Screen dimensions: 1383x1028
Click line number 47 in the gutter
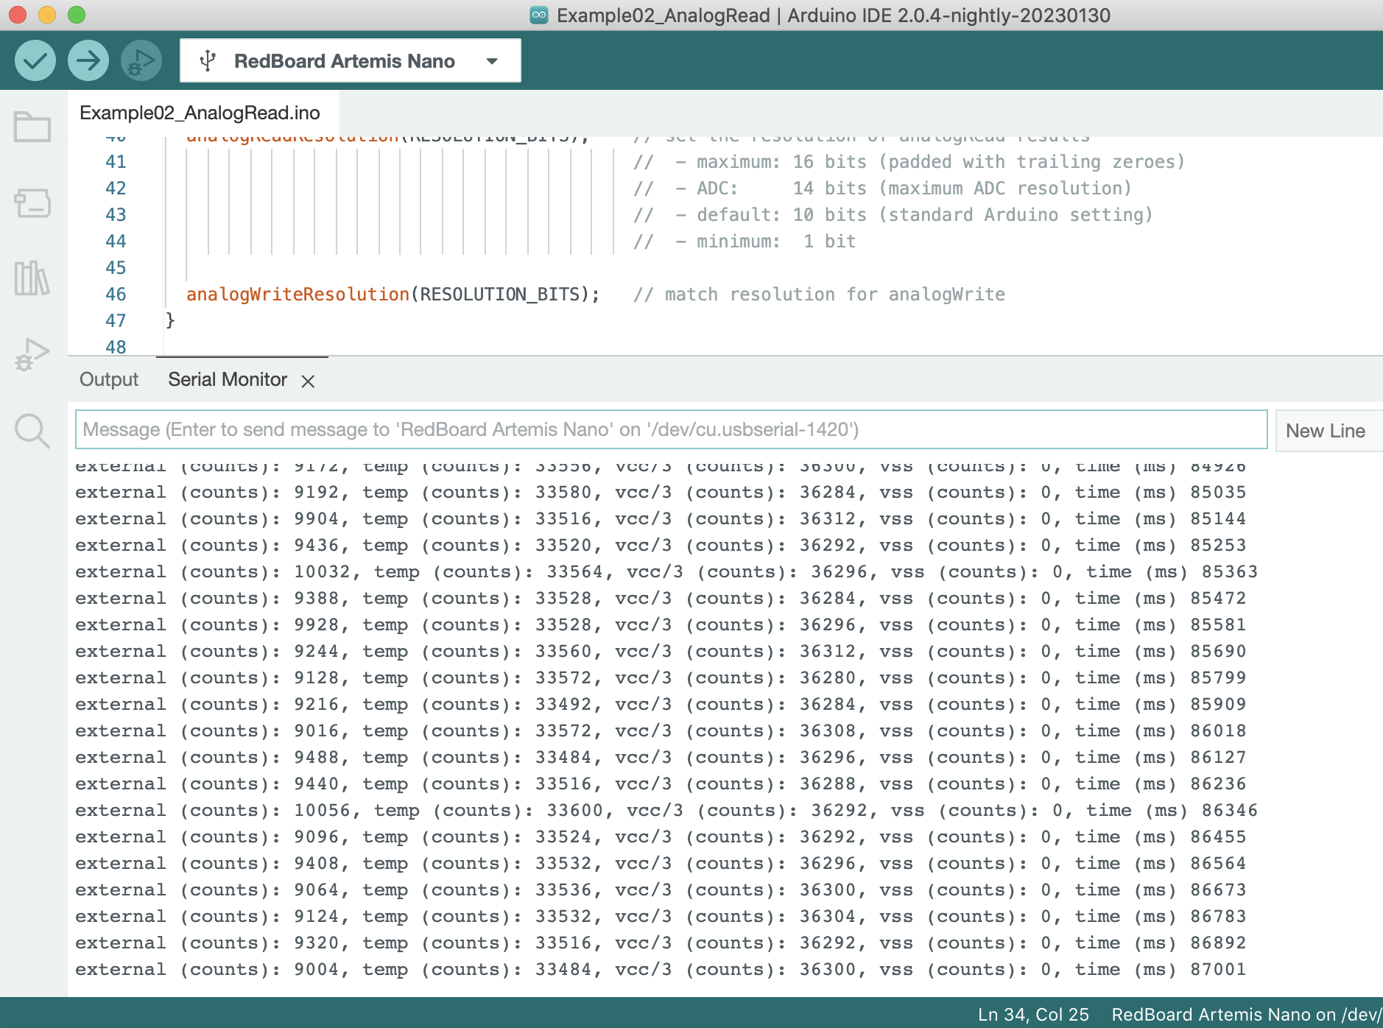116,321
